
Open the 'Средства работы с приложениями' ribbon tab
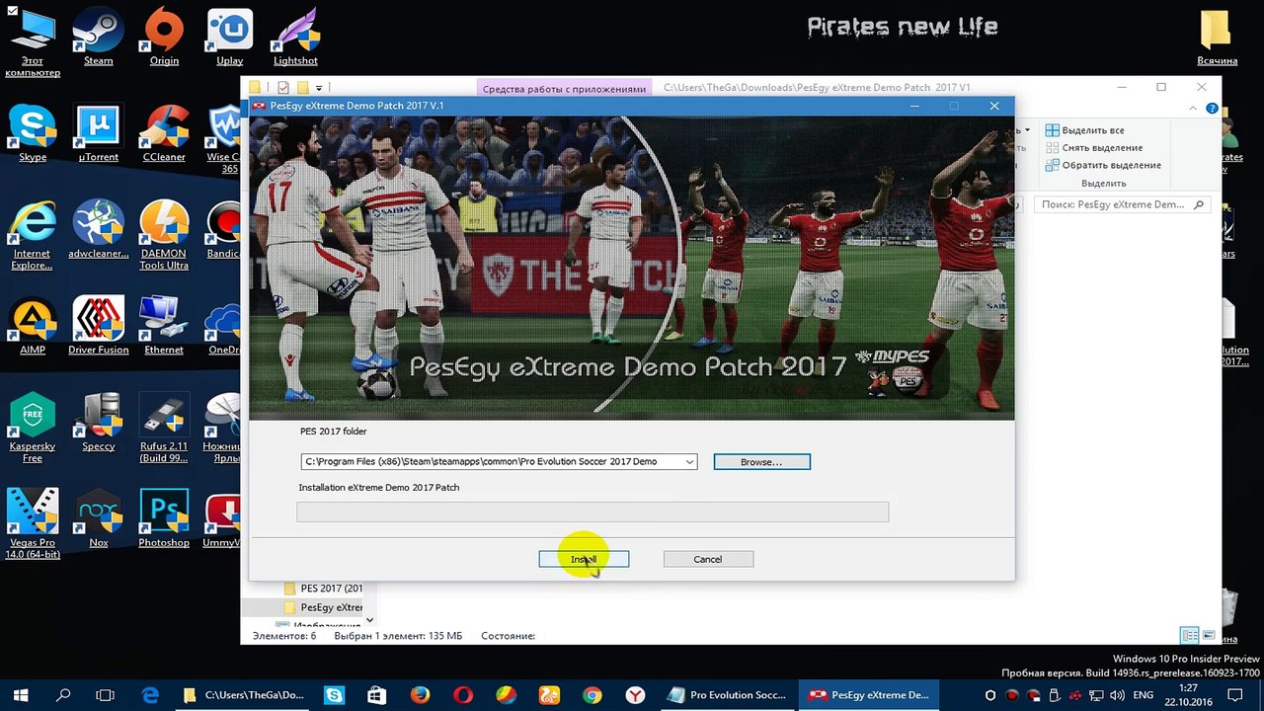[x=564, y=88]
